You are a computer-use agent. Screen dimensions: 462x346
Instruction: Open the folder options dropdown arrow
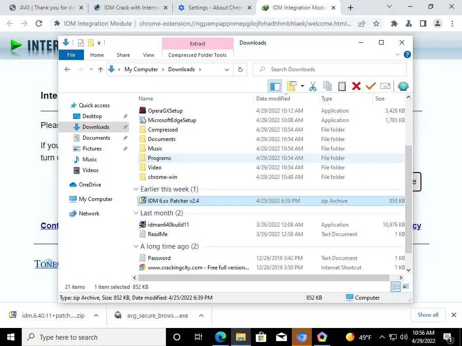pos(302,86)
